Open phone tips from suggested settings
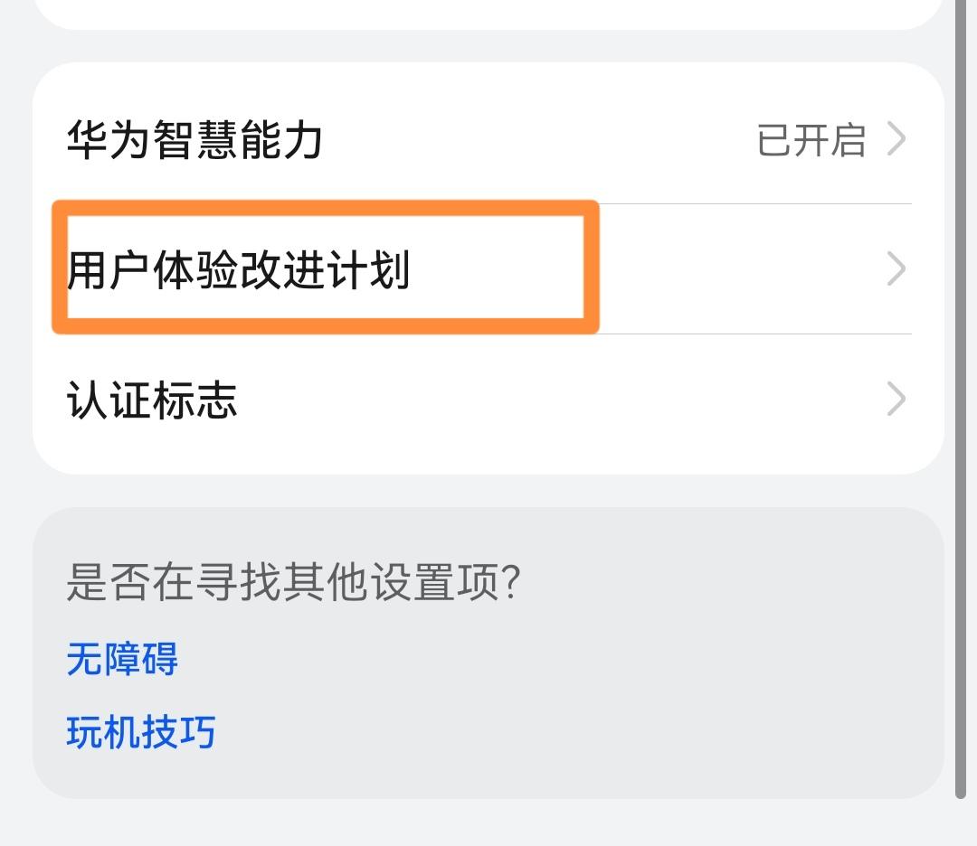Viewport: 977px width, 846px height. pos(140,733)
